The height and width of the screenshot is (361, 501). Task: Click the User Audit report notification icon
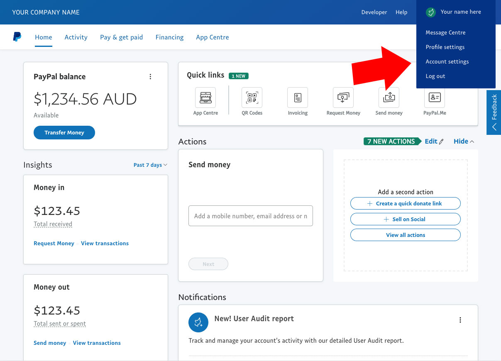point(198,322)
